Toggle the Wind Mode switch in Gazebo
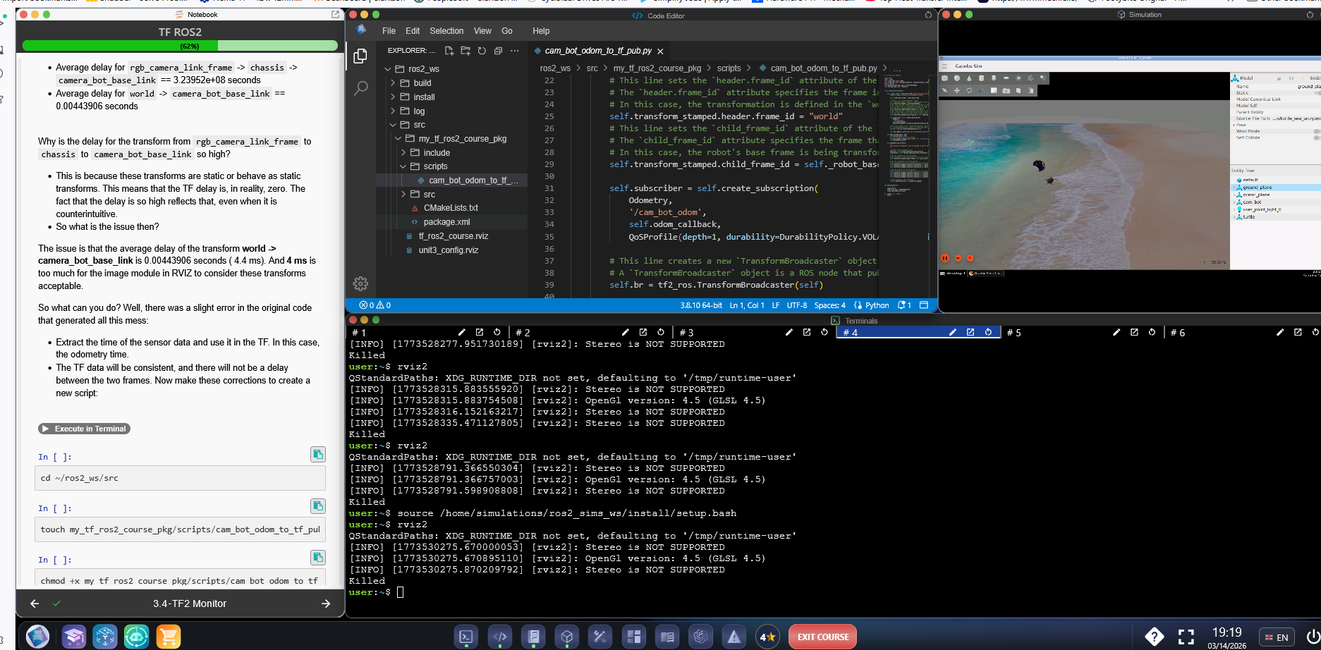 coord(1316,131)
